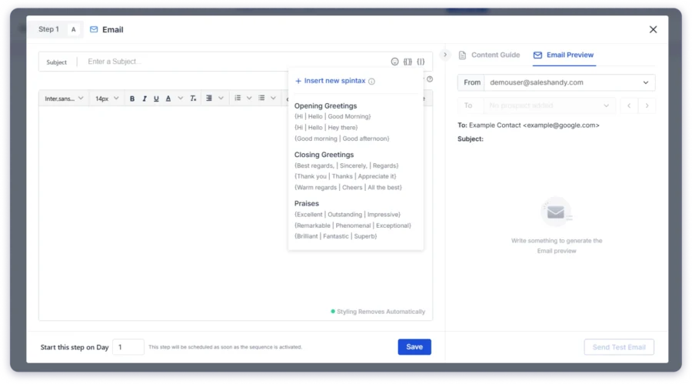Viewport: 692px width, 384px height.
Task: Switch to the Content Guide tab
Action: click(489, 55)
